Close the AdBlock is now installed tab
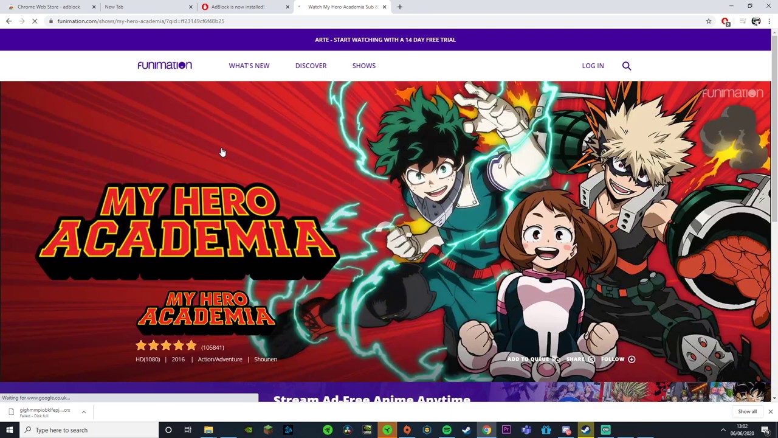Screen dimensions: 778x438 coord(287,7)
